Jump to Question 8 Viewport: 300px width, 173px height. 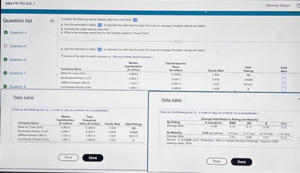(18, 87)
